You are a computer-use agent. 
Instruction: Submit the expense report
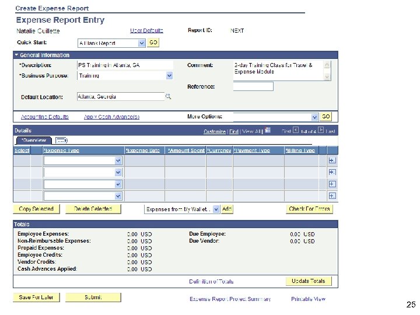coord(93,297)
